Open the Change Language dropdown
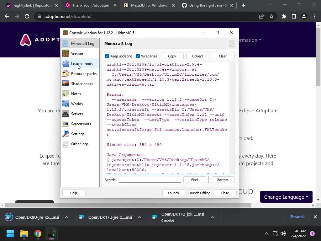This screenshot has width=321, height=241. point(286,197)
